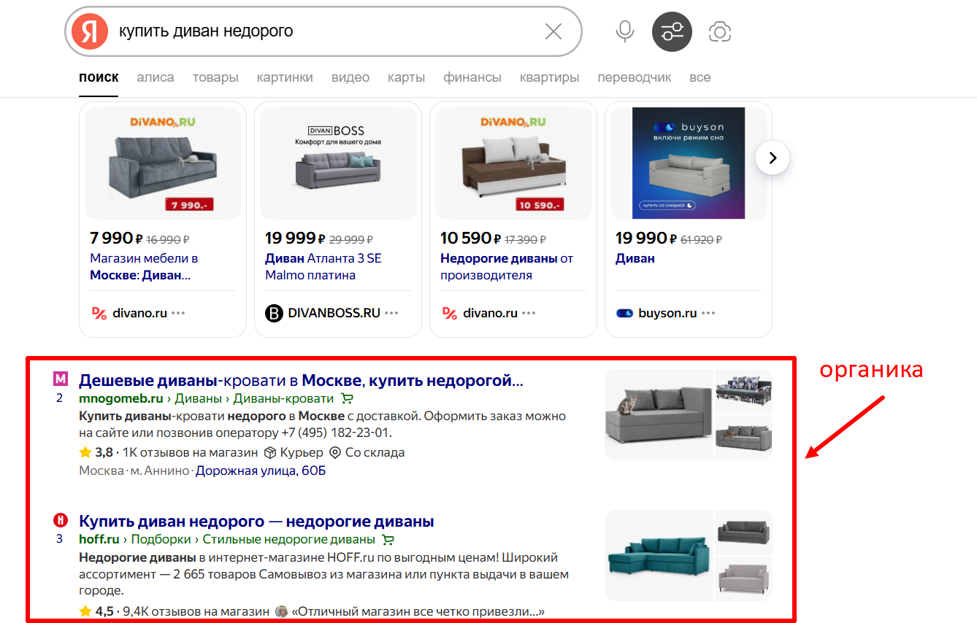Screen dimensions: 977x623
Task: Click '1К отзывов на магазин' rating text
Action: [x=190, y=452]
